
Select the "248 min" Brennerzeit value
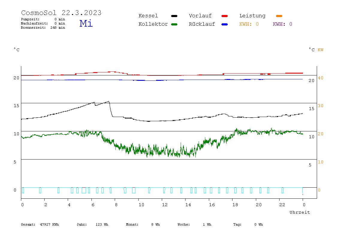[x=58, y=28]
